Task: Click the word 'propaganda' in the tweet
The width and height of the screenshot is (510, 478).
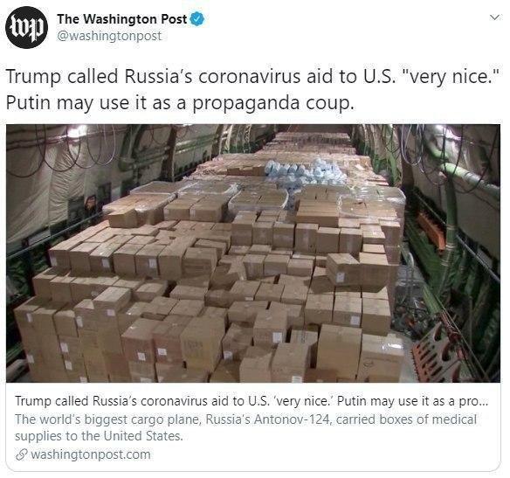Action: (246, 103)
